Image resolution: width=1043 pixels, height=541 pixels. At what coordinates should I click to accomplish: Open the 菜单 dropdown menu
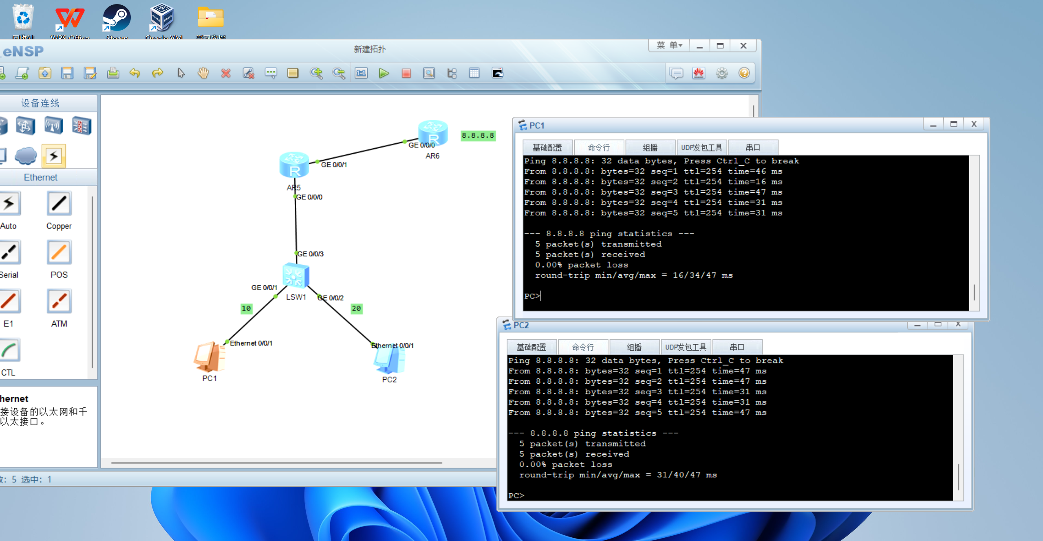(669, 46)
